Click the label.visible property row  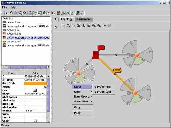tap(24, 107)
